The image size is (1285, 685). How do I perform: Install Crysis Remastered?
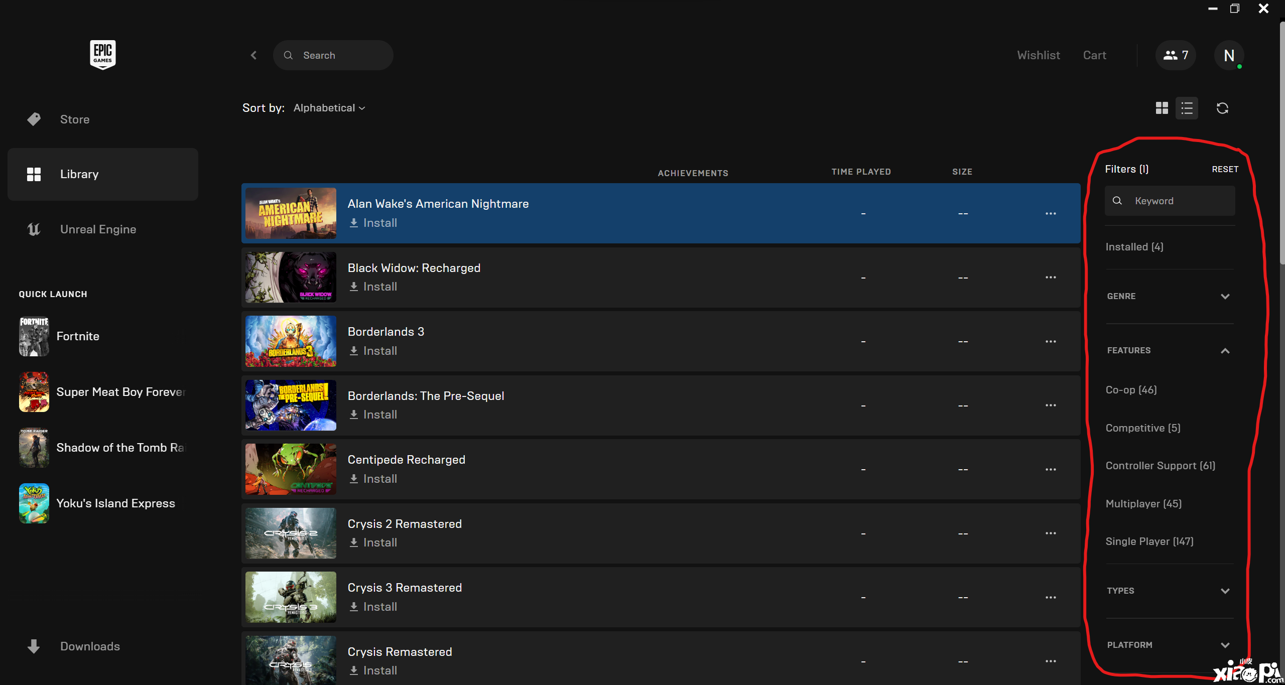click(373, 670)
